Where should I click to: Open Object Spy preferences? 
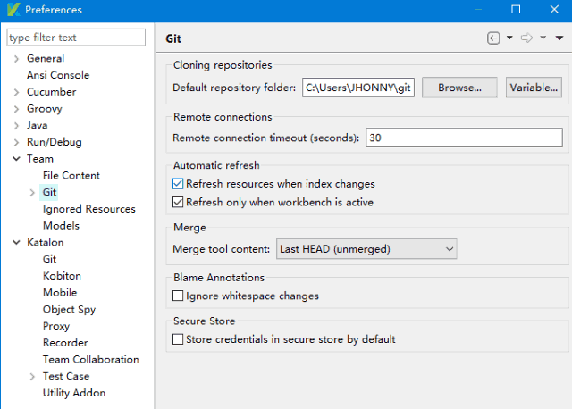point(69,310)
